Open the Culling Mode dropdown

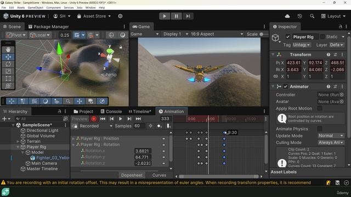point(331,142)
